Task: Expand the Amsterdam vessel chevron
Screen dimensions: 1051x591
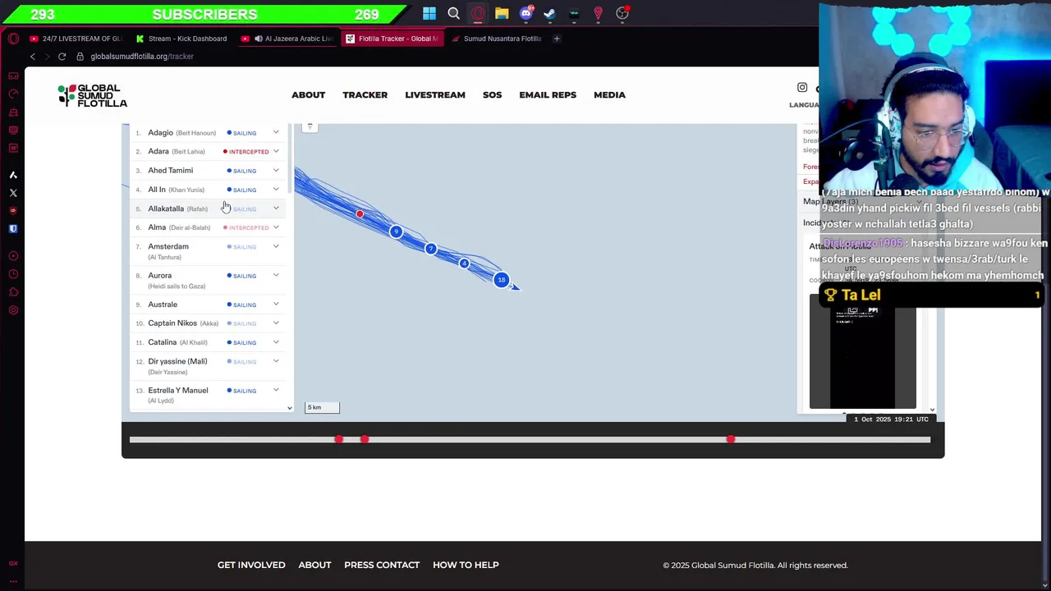Action: tap(276, 246)
